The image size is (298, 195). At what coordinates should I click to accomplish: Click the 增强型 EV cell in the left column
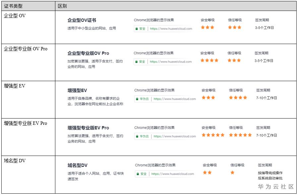point(15,86)
